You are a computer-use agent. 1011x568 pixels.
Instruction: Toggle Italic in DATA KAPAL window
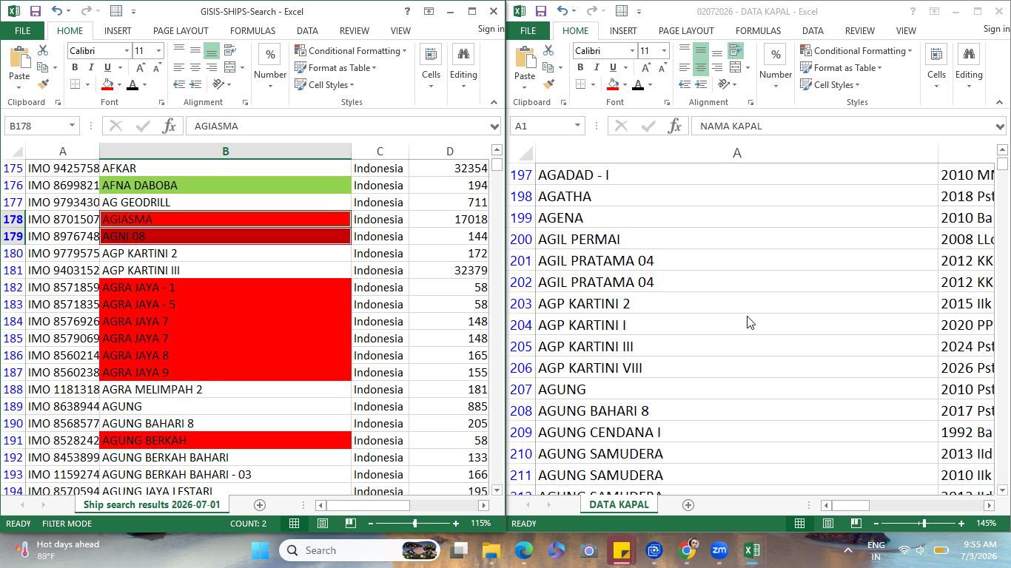pyautogui.click(x=596, y=67)
